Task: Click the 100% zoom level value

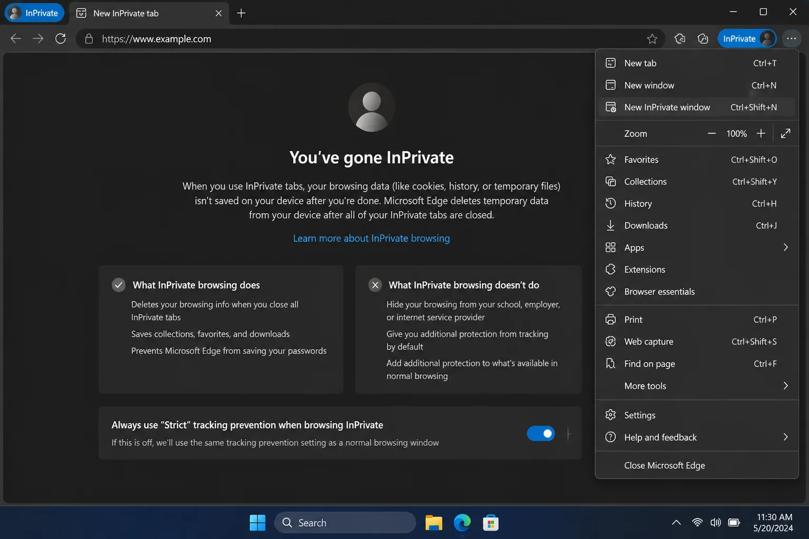Action: 736,134
